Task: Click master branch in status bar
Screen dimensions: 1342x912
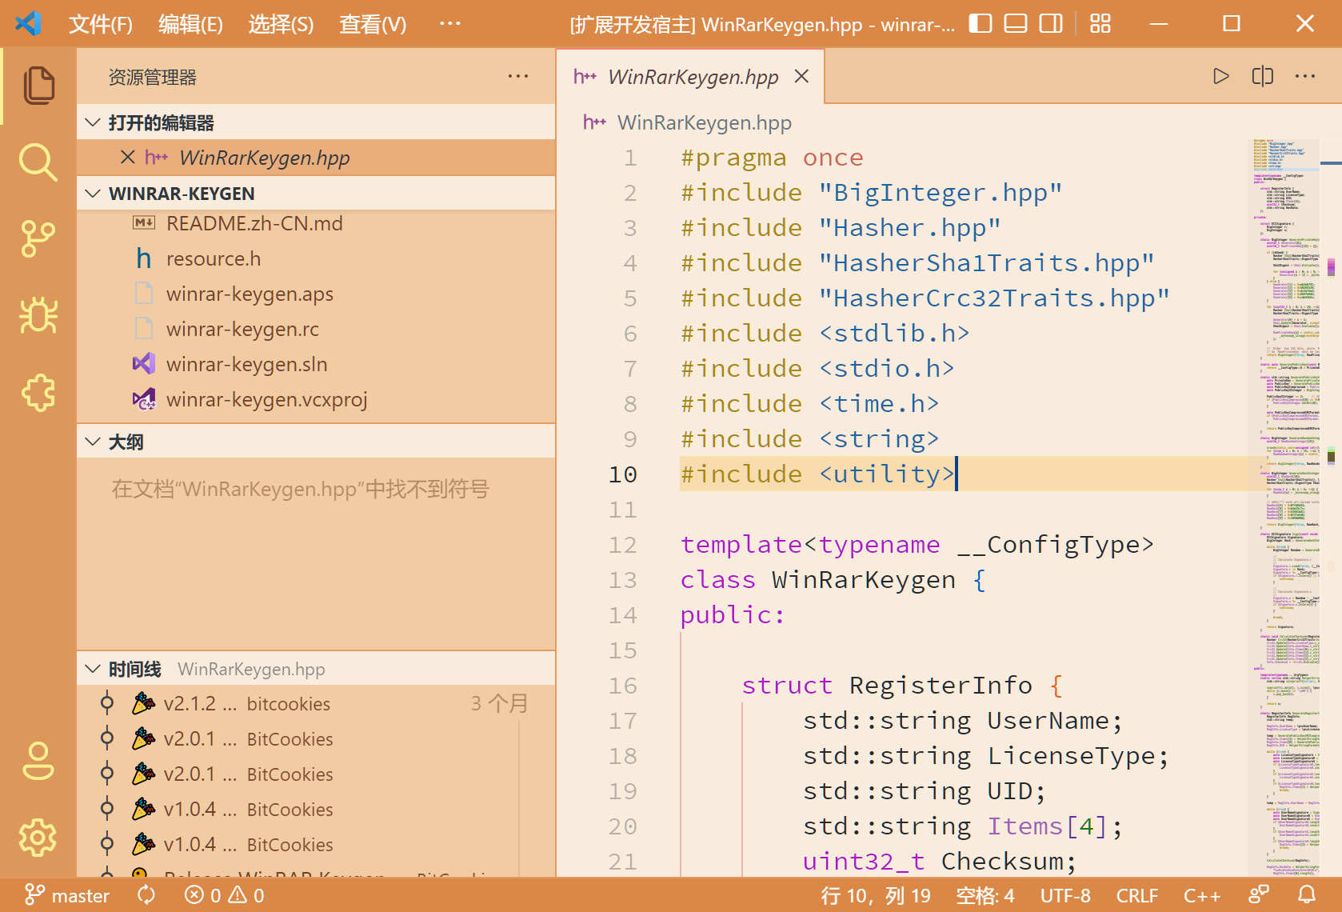Action: [68, 895]
